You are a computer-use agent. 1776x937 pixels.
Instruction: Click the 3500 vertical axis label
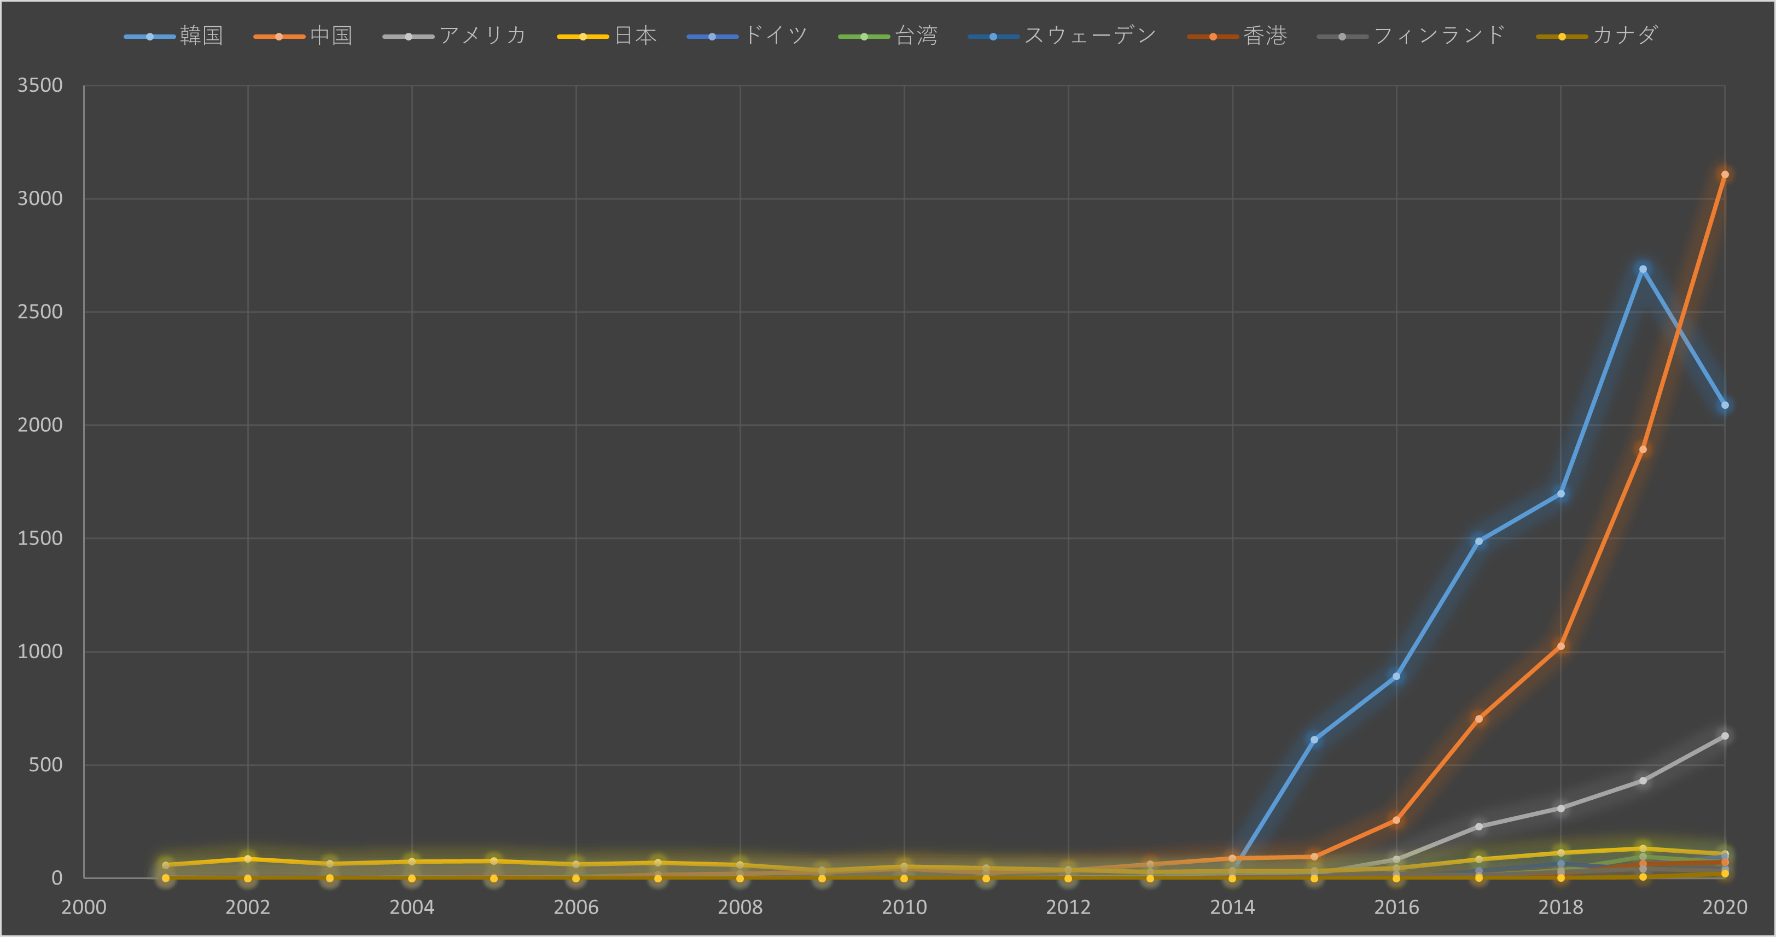40,85
